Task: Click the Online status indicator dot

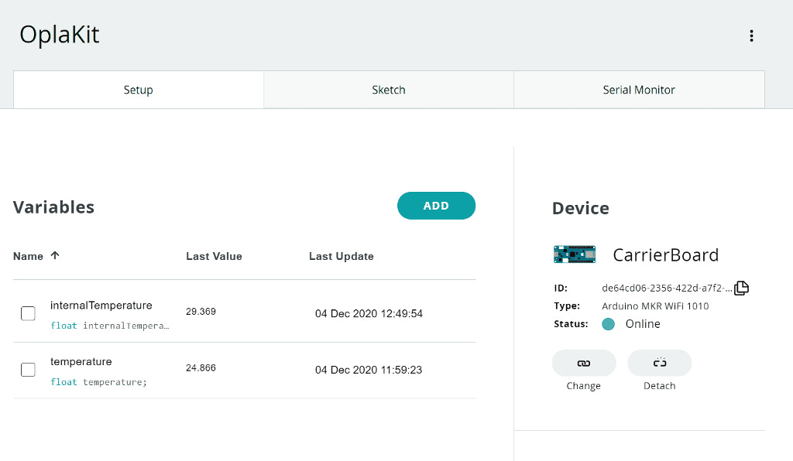Action: [x=609, y=324]
